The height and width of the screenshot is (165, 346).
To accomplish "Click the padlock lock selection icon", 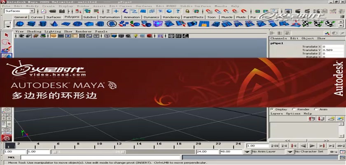I will point(187,11).
